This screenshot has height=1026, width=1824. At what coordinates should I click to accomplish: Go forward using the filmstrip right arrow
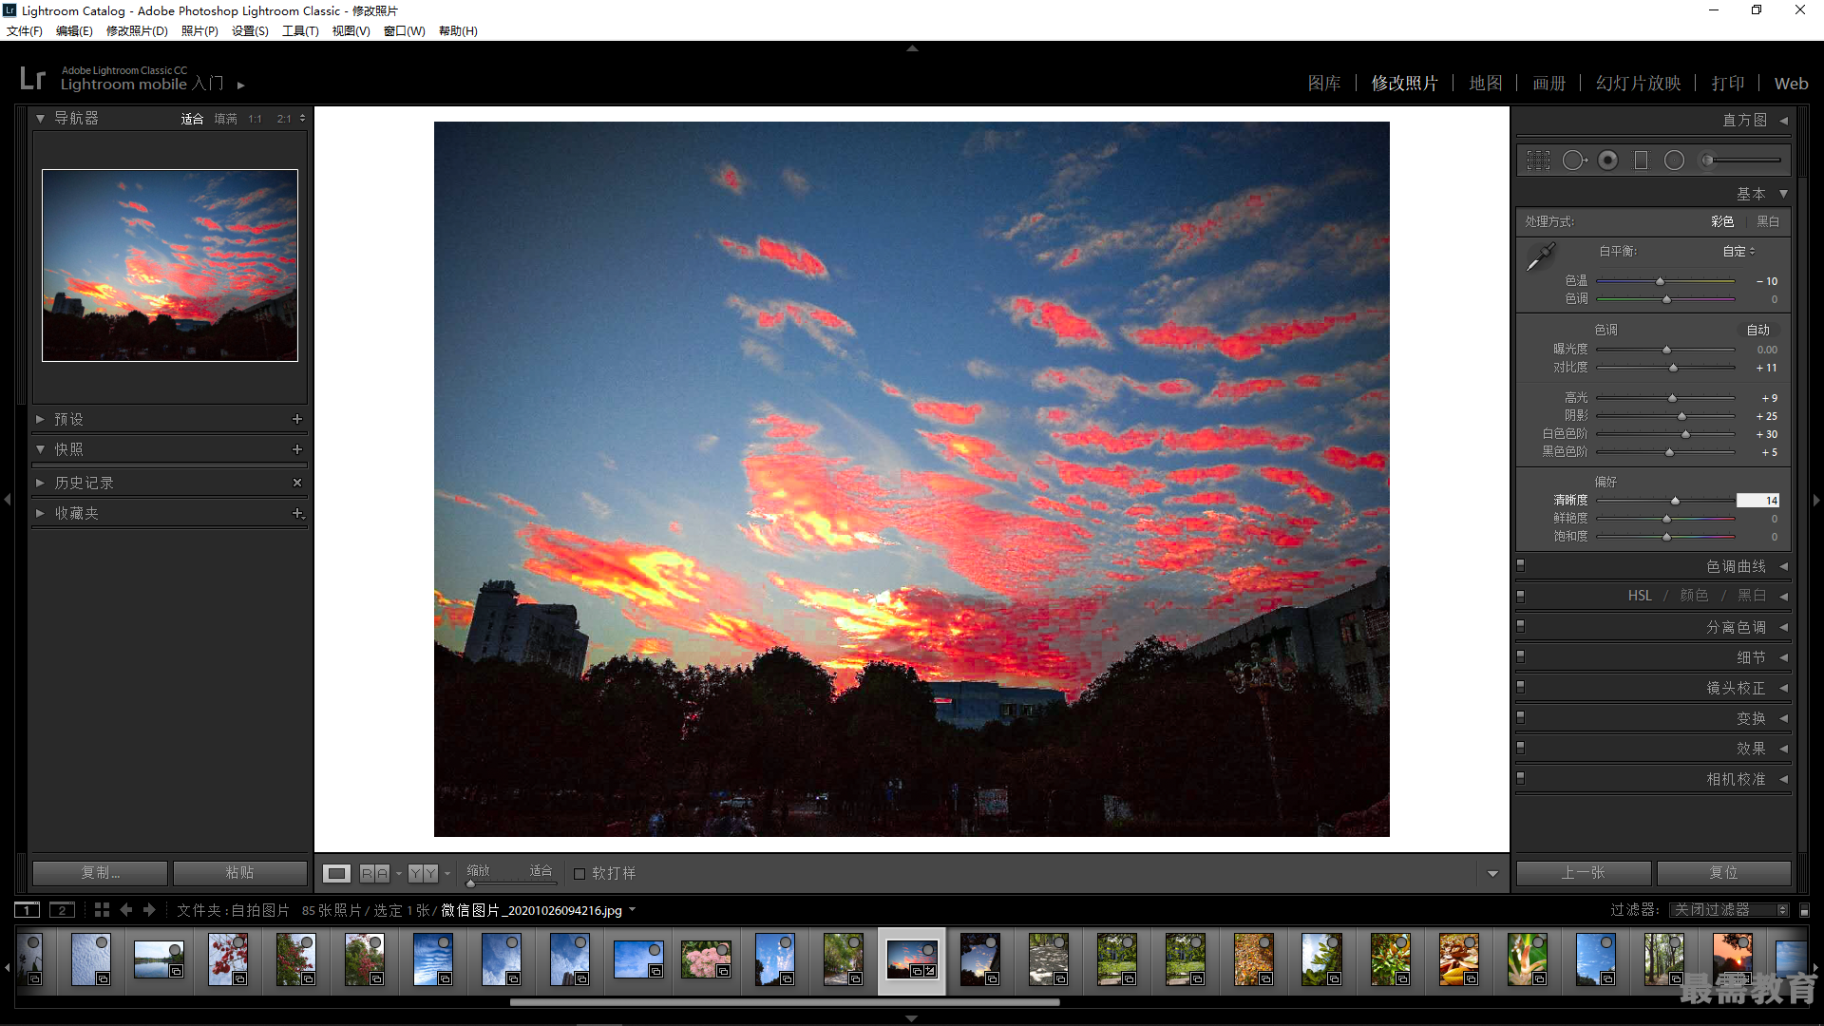tap(149, 910)
